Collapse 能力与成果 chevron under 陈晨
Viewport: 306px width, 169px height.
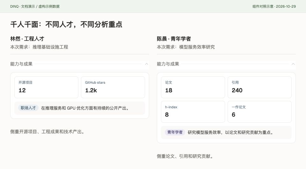(x=293, y=64)
